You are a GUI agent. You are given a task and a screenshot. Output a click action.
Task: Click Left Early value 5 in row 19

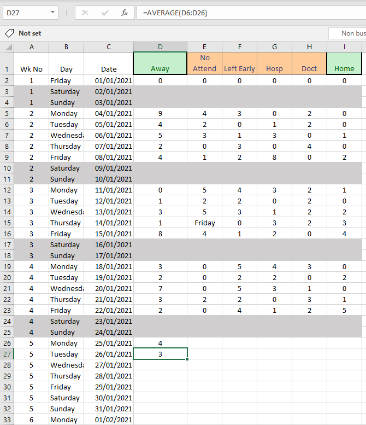pyautogui.click(x=240, y=266)
